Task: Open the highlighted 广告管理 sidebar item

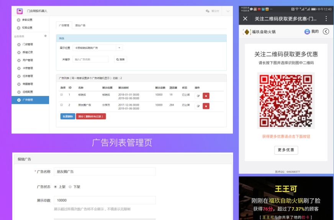Action: pos(30,100)
